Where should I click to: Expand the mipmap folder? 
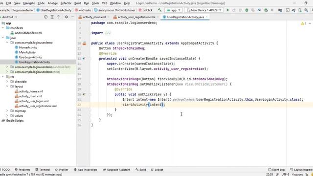point(7,111)
